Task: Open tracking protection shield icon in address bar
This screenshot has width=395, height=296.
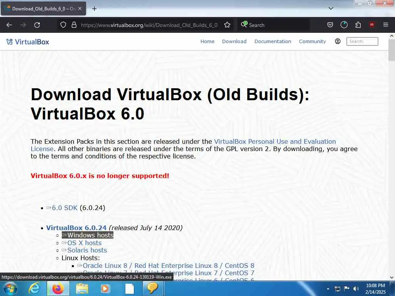Action: click(x=63, y=25)
